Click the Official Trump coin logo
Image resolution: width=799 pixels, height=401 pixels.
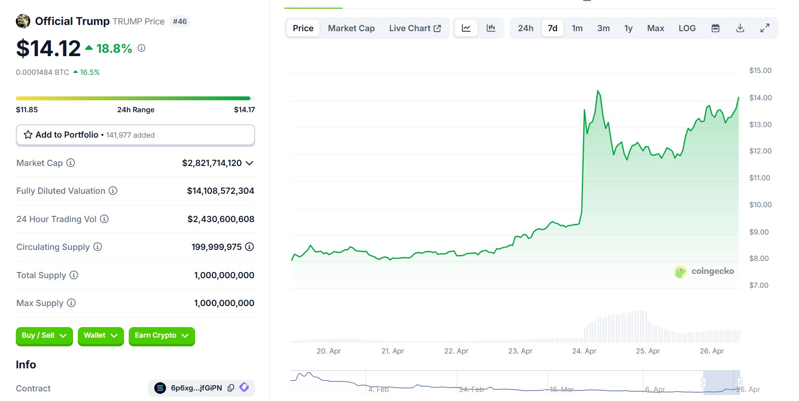[x=23, y=21]
